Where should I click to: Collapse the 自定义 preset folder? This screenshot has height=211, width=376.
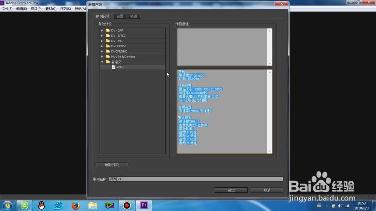102,62
